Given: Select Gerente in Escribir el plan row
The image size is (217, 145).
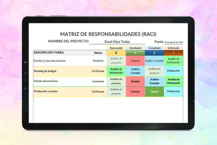Looking at the screenshot, I should coord(135,61).
